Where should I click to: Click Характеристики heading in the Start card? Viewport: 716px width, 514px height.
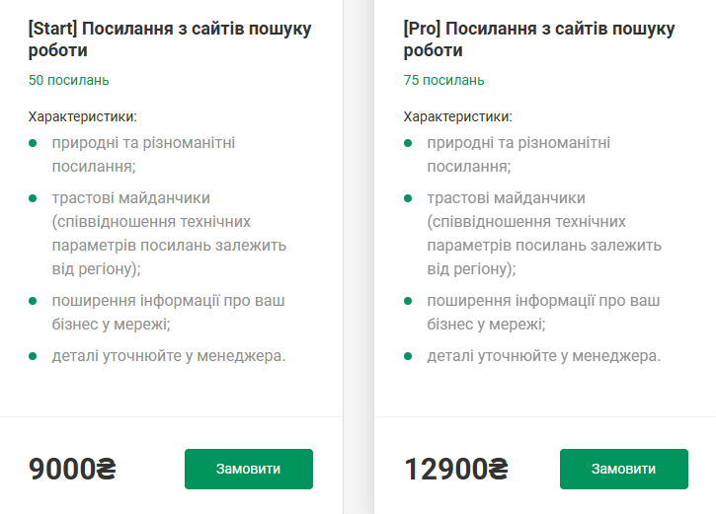(x=83, y=115)
